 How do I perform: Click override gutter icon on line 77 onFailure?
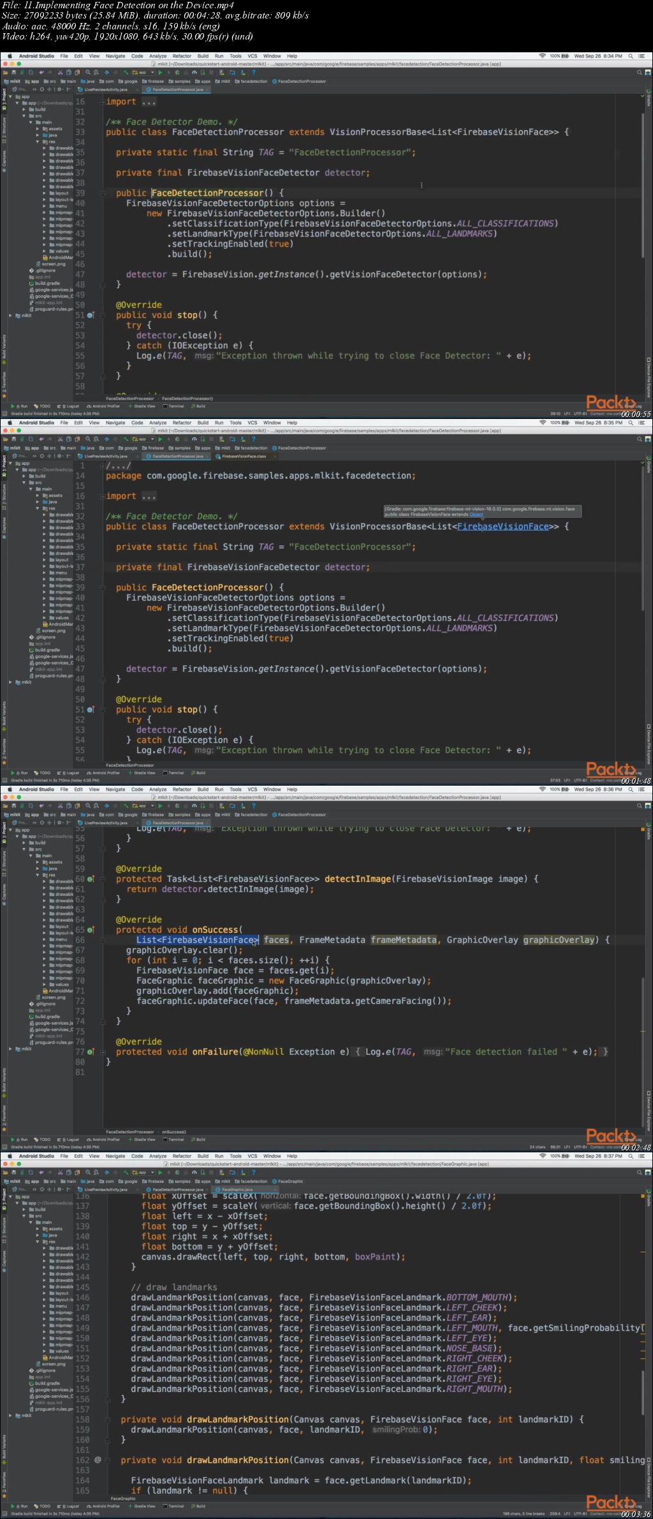[x=91, y=1052]
